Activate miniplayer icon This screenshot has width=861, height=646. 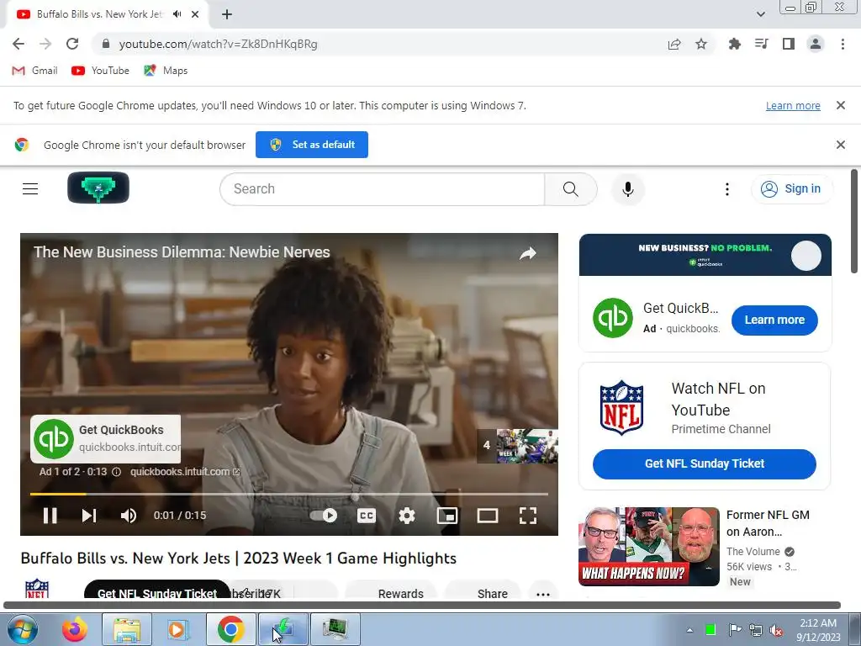(x=447, y=516)
